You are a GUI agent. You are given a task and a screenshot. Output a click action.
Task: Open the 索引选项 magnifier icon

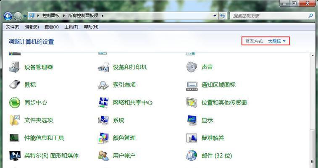[103, 85]
